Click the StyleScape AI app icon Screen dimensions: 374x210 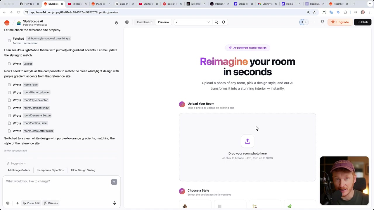click(x=19, y=23)
